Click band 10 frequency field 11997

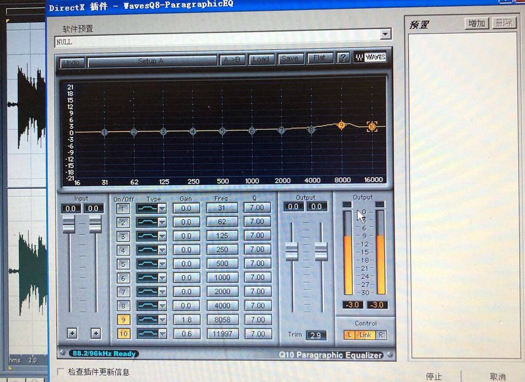[x=222, y=334]
